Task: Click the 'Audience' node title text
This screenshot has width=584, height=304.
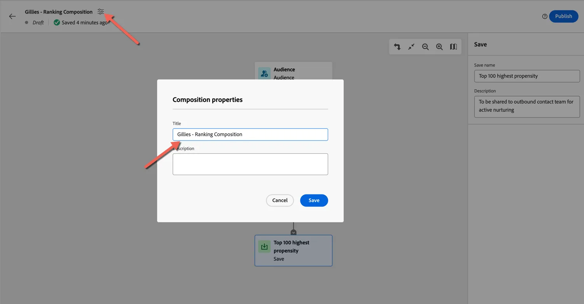Action: coord(284,69)
